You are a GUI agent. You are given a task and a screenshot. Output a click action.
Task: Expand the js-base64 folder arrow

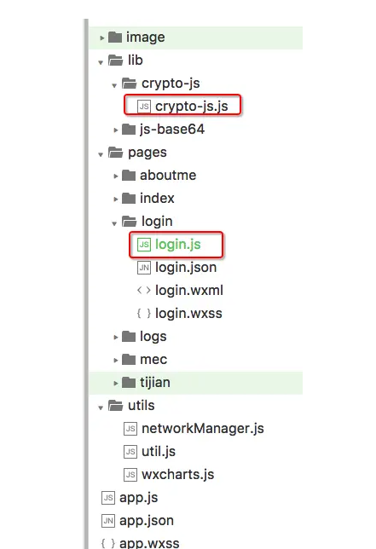[116, 130]
